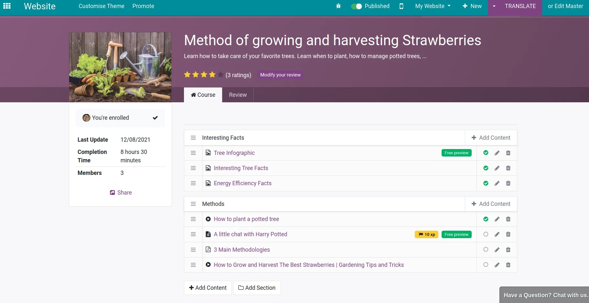
Task: Click the user avatar beside You're enrolled
Action: click(x=86, y=118)
